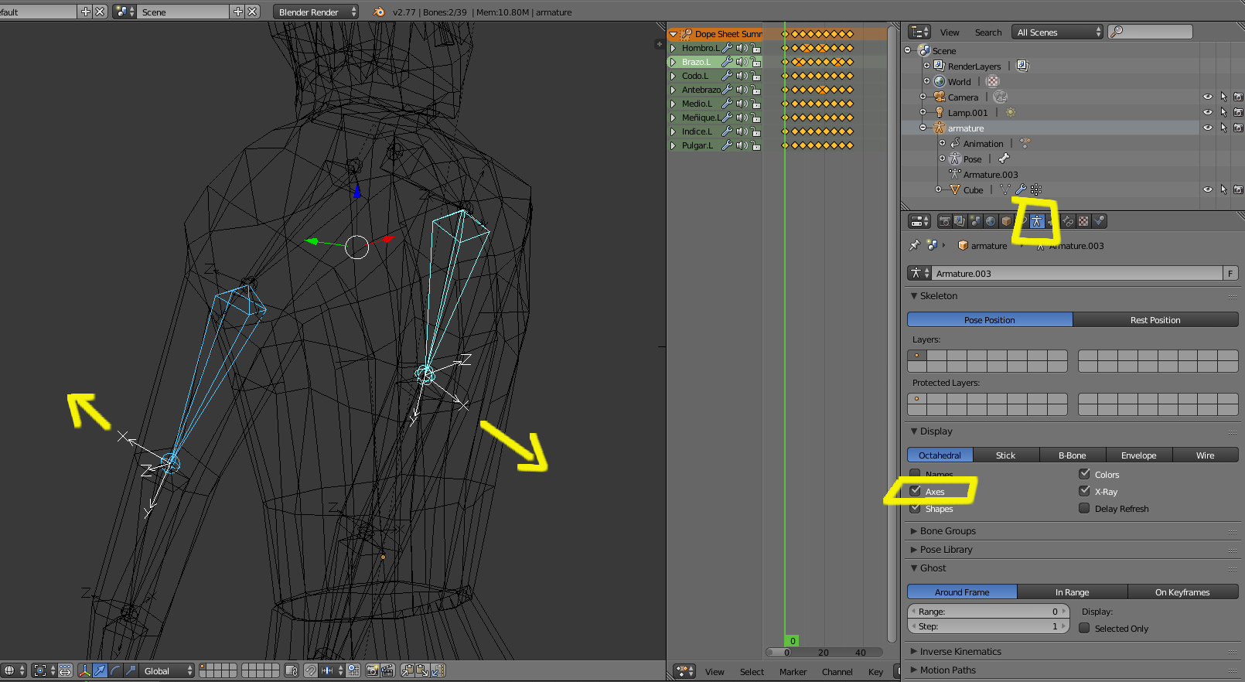Expand the Brazo.L channel triangle
This screenshot has height=682, width=1245.
674,62
